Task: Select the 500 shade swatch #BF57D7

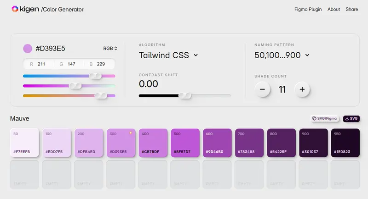Action: coord(185,143)
